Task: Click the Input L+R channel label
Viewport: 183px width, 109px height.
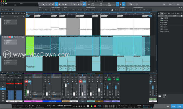Action: (10, 101)
